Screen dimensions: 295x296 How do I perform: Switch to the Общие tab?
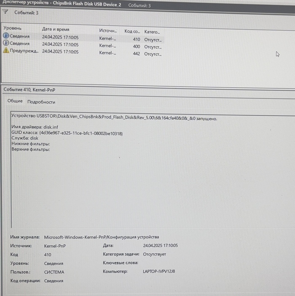15,101
